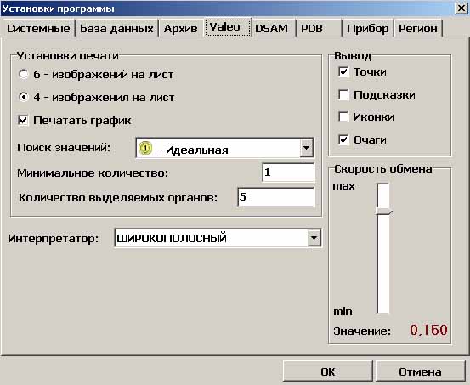Click the Скорость обмена slider thumb
This screenshot has height=385, width=470.
383,212
